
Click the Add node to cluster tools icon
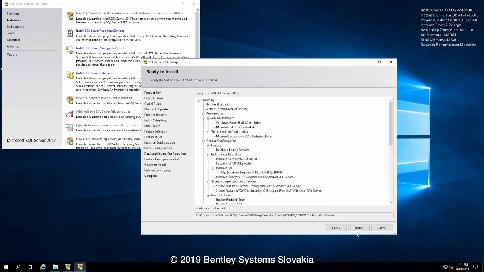(70, 114)
